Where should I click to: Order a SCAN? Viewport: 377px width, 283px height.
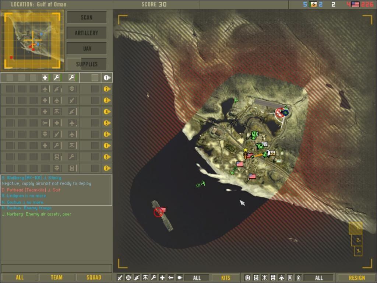point(87,17)
